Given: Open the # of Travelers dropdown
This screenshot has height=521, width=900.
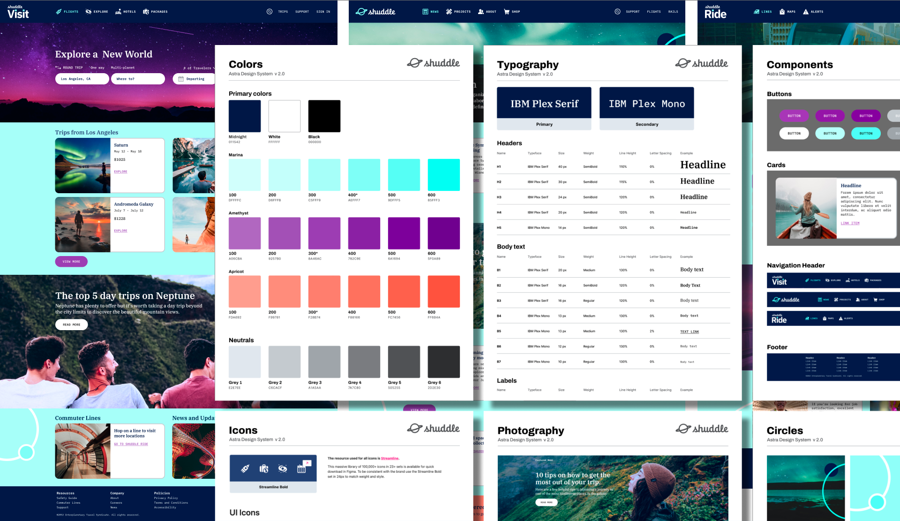Looking at the screenshot, I should tap(199, 68).
